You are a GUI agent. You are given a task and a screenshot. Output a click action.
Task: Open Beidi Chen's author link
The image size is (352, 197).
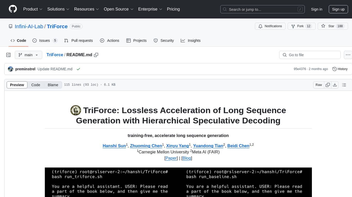coord(238,146)
